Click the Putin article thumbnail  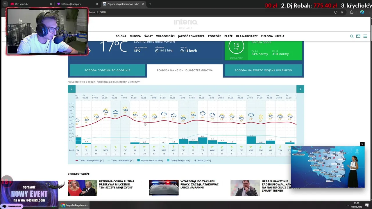point(83,188)
